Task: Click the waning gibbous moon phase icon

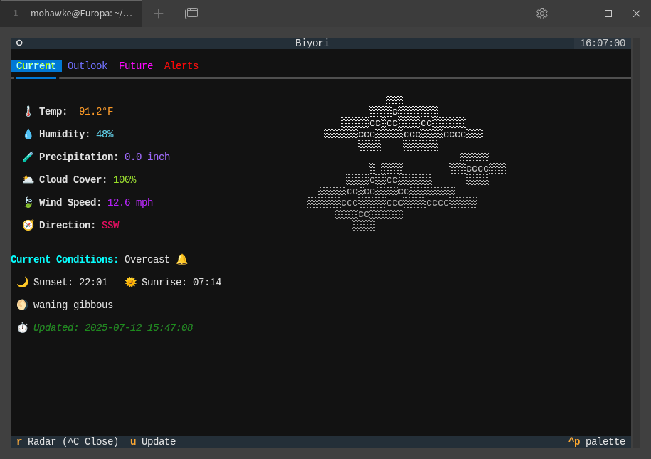Action: (22, 305)
